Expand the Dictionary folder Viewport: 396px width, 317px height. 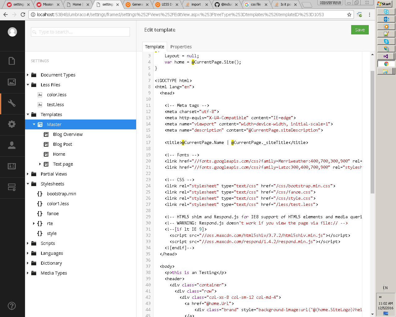(x=28, y=263)
